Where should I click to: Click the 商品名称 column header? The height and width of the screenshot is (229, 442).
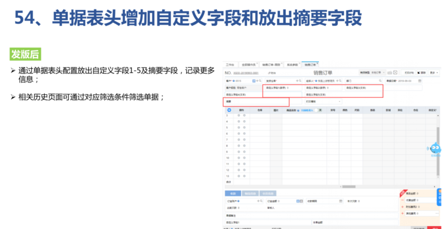[x=291, y=110]
